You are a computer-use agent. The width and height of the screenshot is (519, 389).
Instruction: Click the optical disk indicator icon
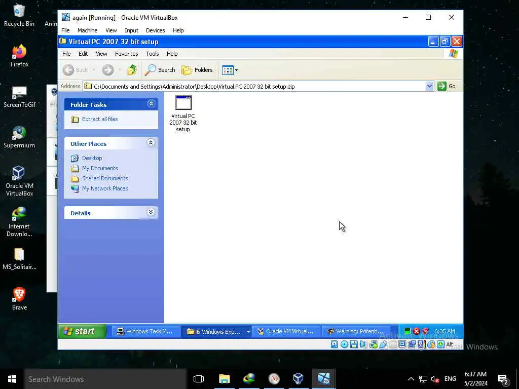344,344
